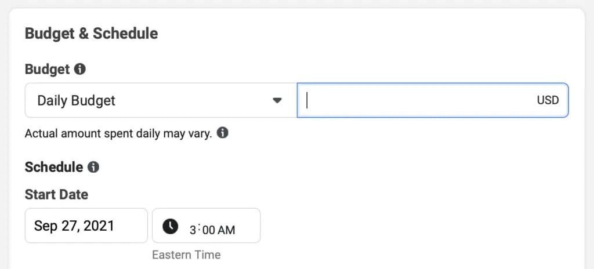
Task: Click the clock icon in start time
Action: point(170,226)
